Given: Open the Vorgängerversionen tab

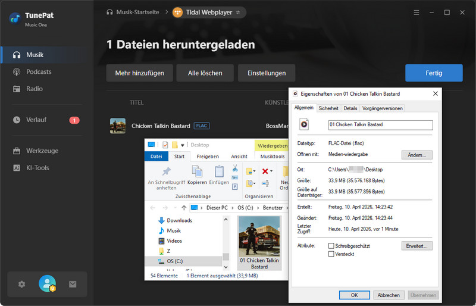Looking at the screenshot, I should click(383, 108).
